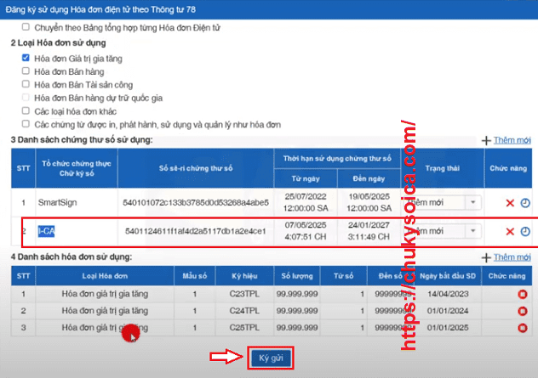The height and width of the screenshot is (378, 538).
Task: Click serial number 540101072c133b3785d0d53268a4abe5
Action: tap(196, 203)
